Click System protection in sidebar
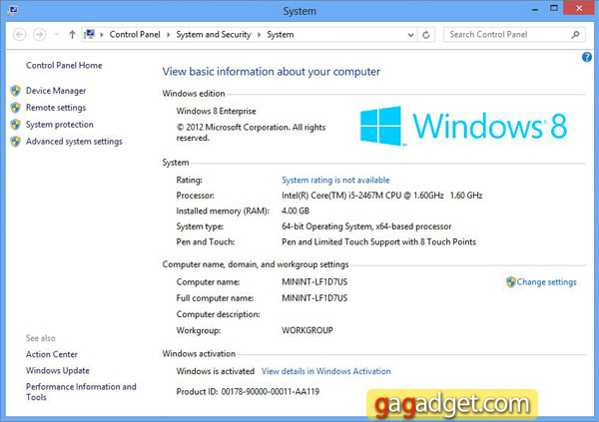 point(60,125)
